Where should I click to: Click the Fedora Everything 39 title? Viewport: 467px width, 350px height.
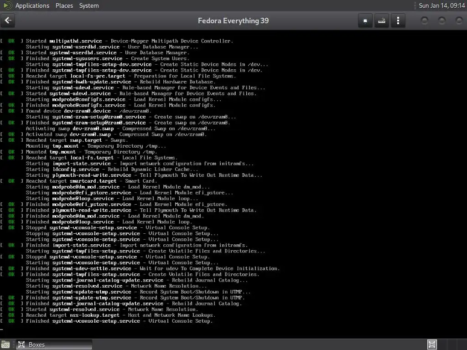tap(233, 21)
